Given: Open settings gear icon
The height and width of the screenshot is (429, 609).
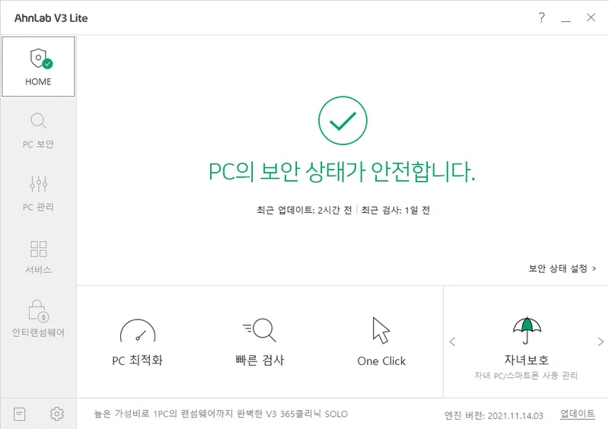Looking at the screenshot, I should pos(56,414).
